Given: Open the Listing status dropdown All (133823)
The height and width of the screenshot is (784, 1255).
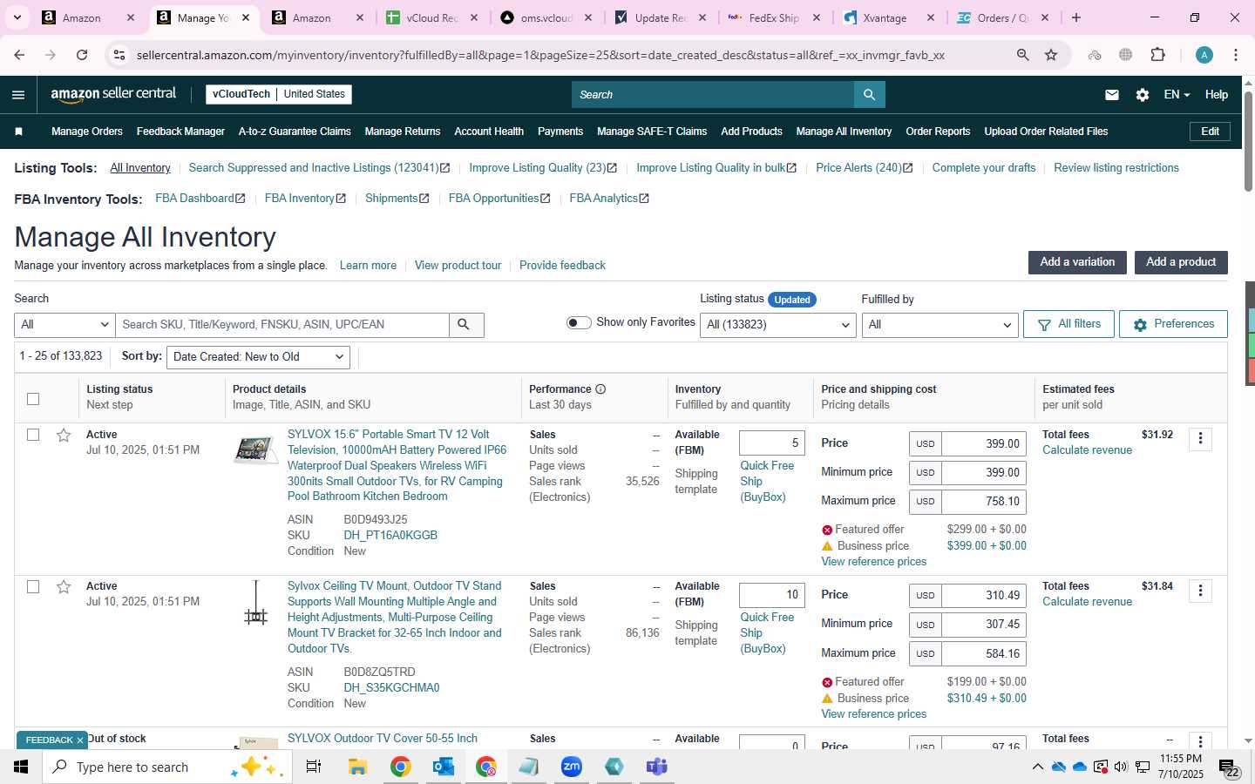Looking at the screenshot, I should [778, 325].
